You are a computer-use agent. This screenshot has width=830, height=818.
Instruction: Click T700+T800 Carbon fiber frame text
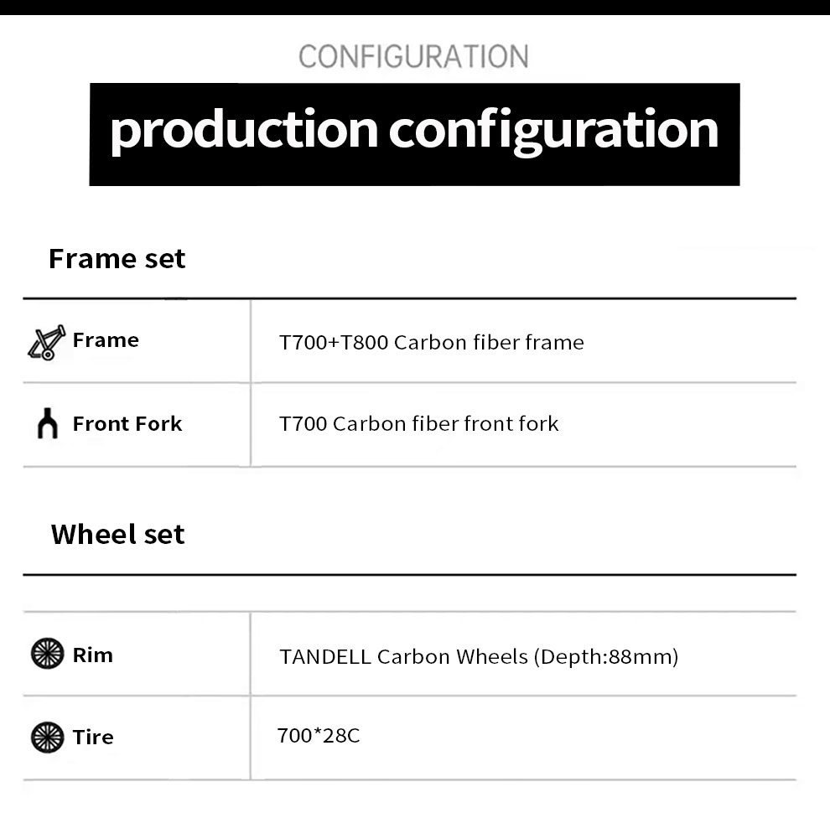click(432, 342)
